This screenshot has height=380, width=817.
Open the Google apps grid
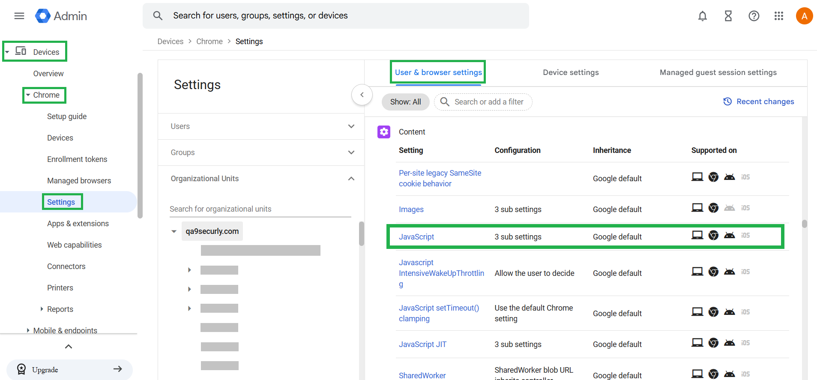click(779, 16)
